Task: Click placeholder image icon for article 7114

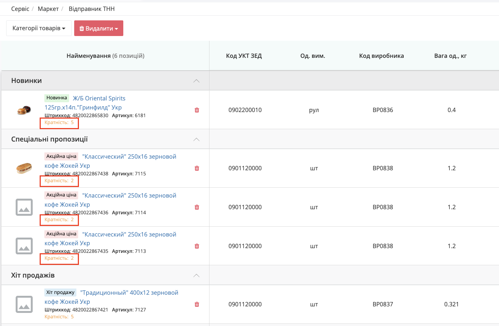Action: [24, 207]
